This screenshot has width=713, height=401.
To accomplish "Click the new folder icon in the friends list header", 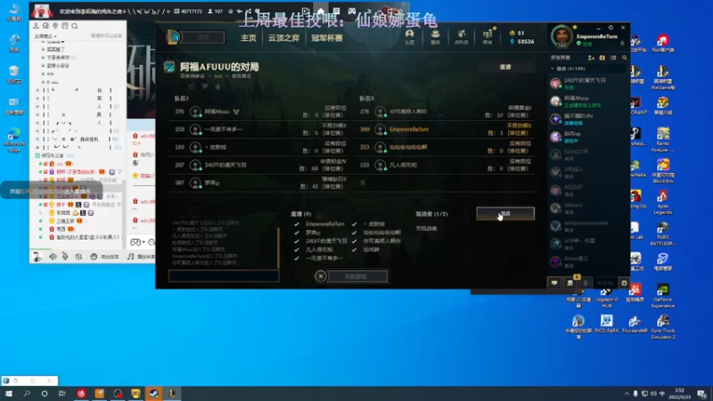I will (x=602, y=58).
